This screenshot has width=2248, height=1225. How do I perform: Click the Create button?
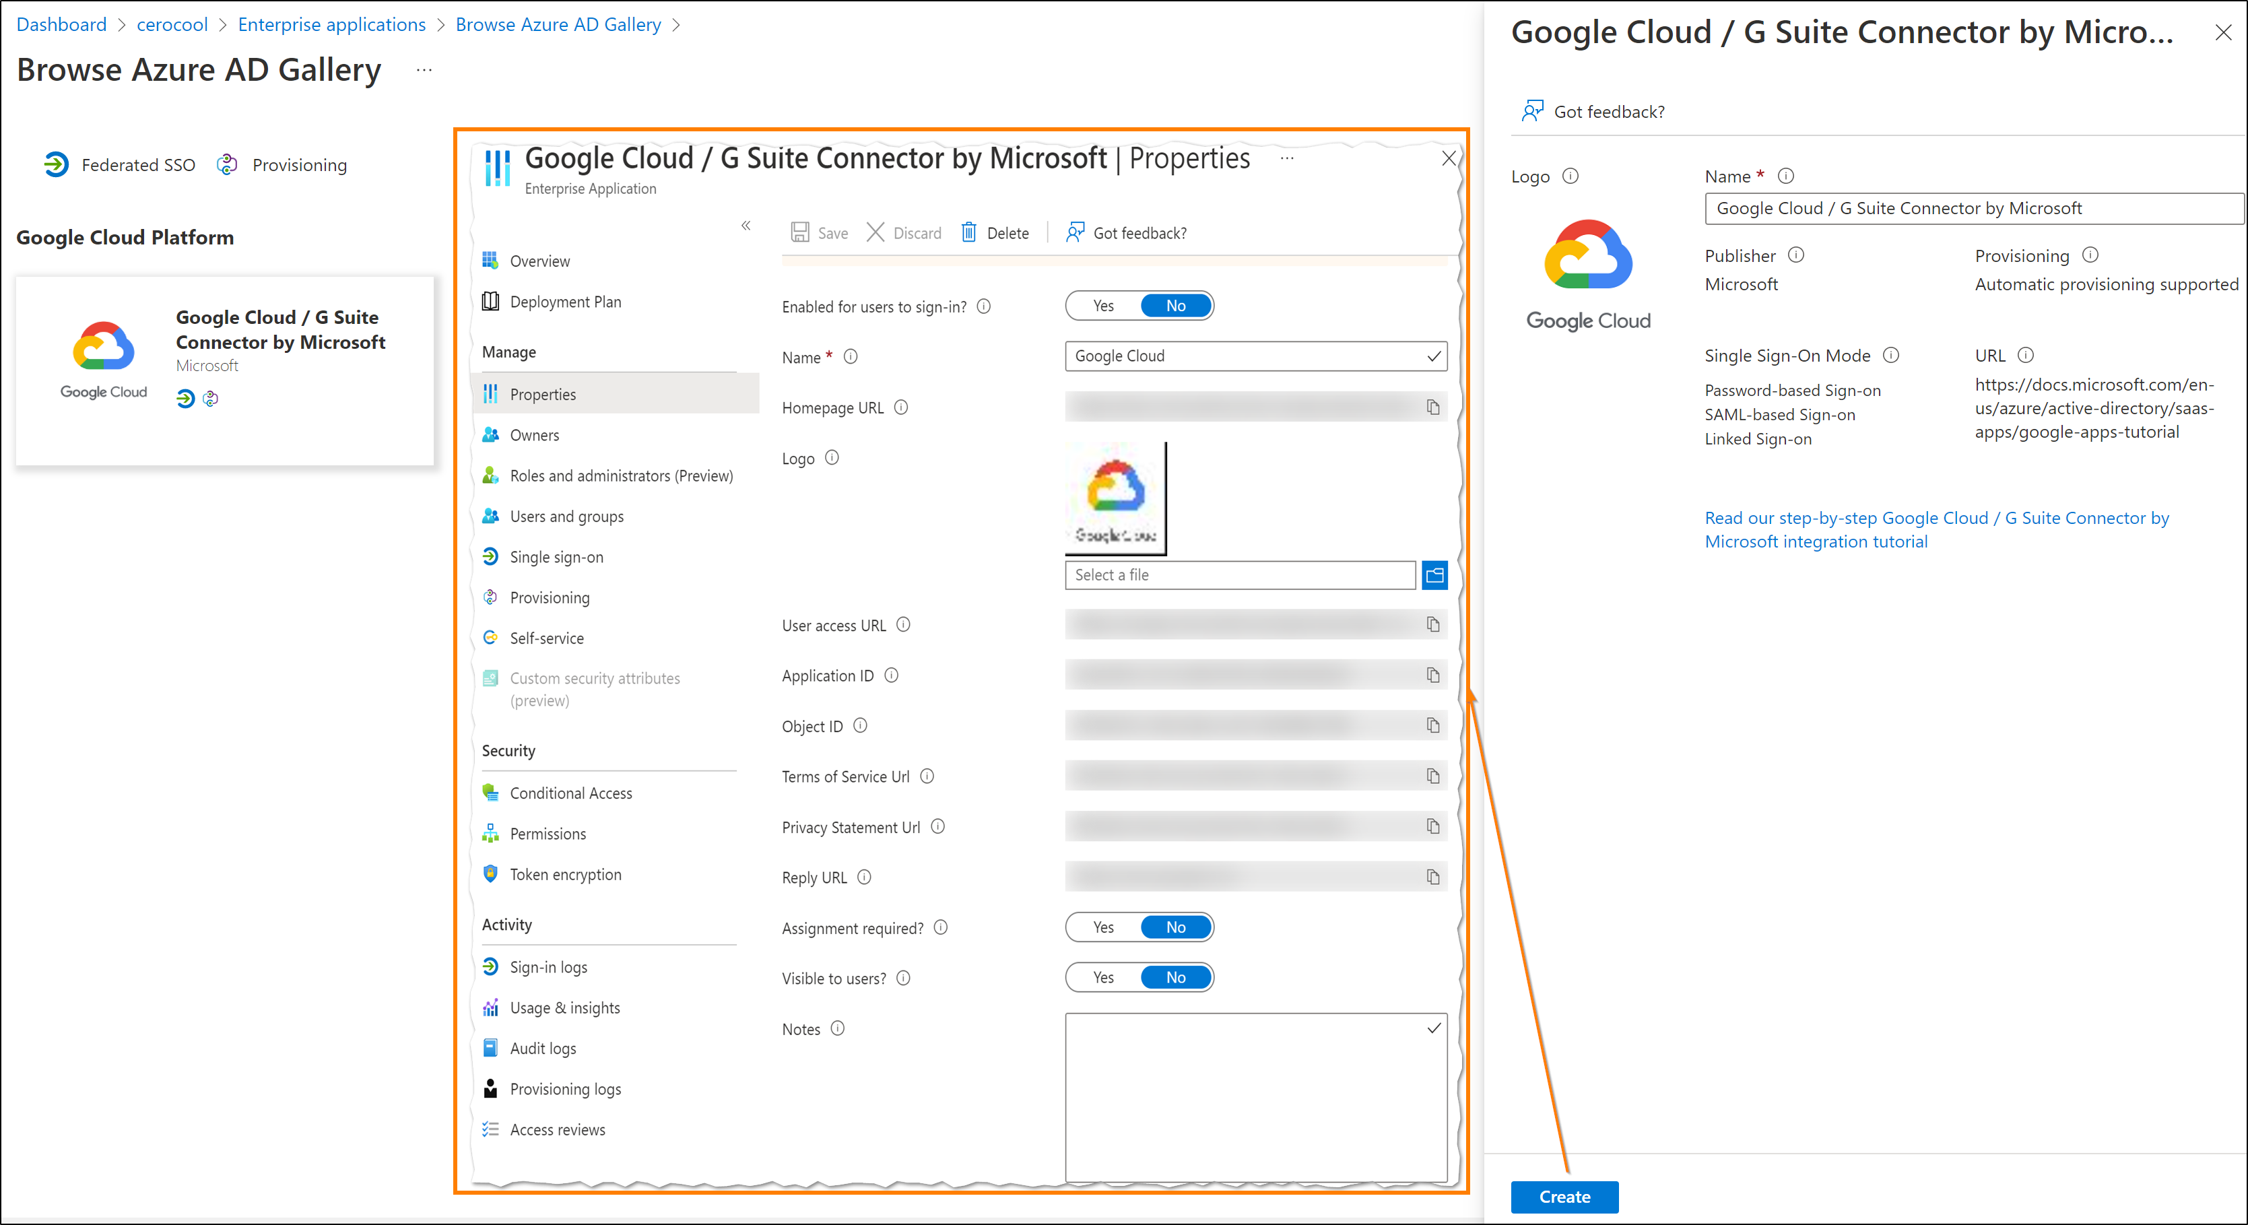click(1564, 1197)
